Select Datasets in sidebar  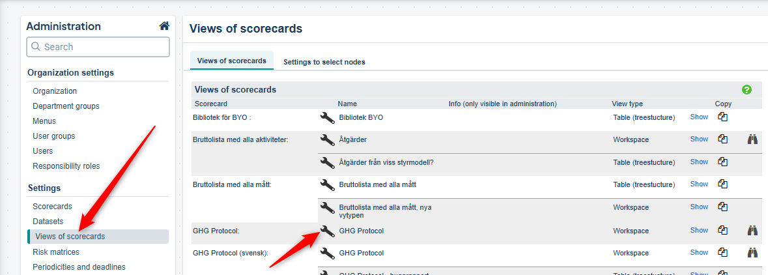[49, 222]
